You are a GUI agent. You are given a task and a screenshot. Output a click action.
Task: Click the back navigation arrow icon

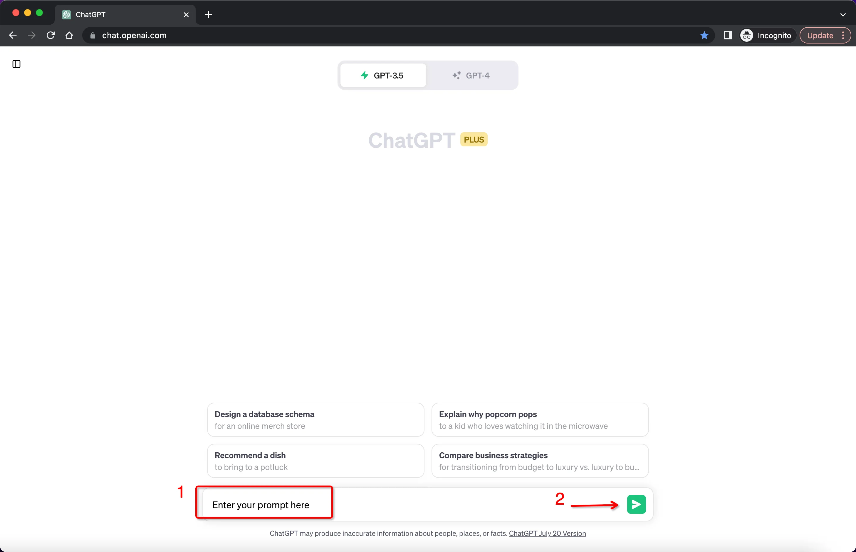click(x=13, y=35)
